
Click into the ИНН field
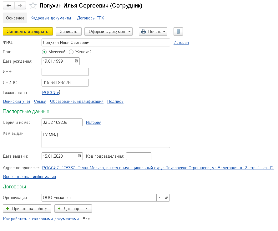tap(65, 72)
